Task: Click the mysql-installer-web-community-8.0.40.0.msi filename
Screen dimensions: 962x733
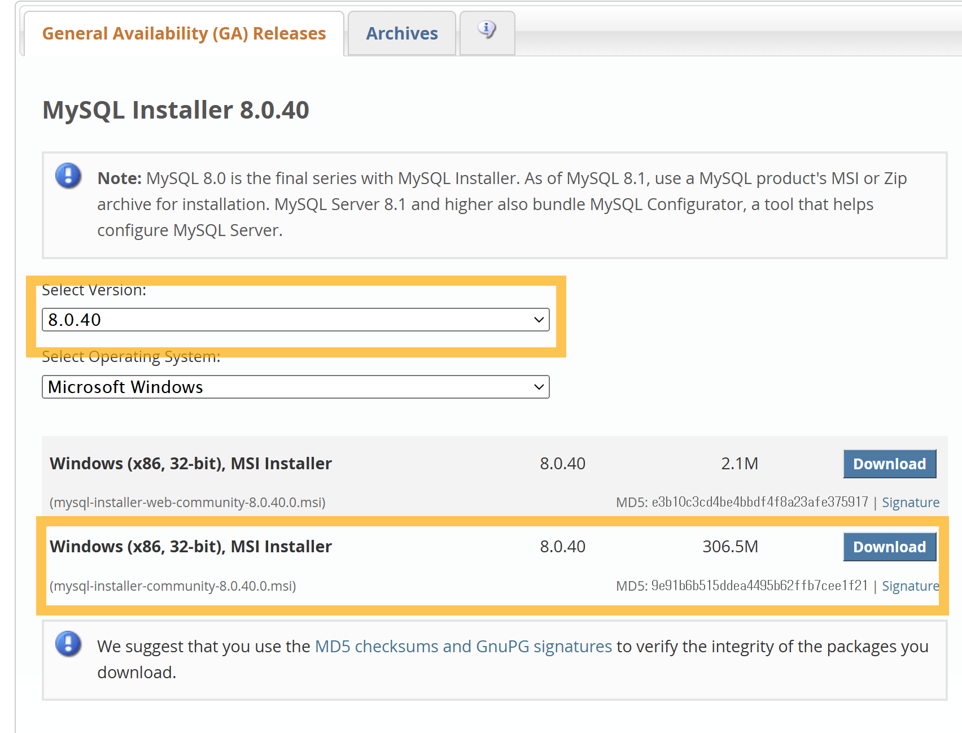Action: pos(187,503)
